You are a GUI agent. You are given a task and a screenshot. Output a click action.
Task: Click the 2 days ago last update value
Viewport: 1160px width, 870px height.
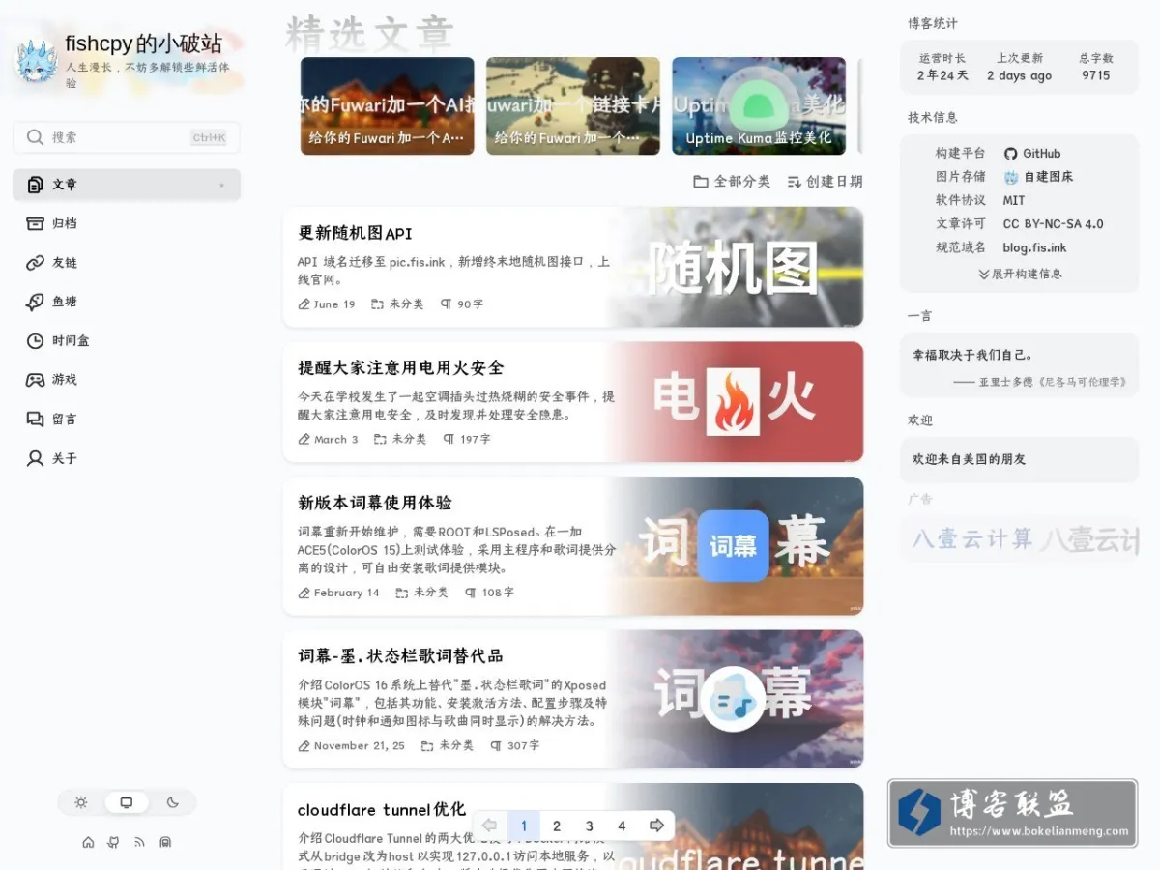click(x=1020, y=75)
